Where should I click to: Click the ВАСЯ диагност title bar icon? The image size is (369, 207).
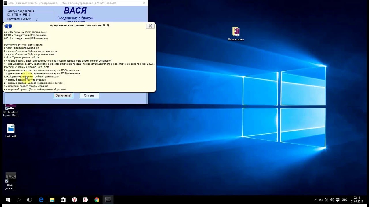(5, 3)
